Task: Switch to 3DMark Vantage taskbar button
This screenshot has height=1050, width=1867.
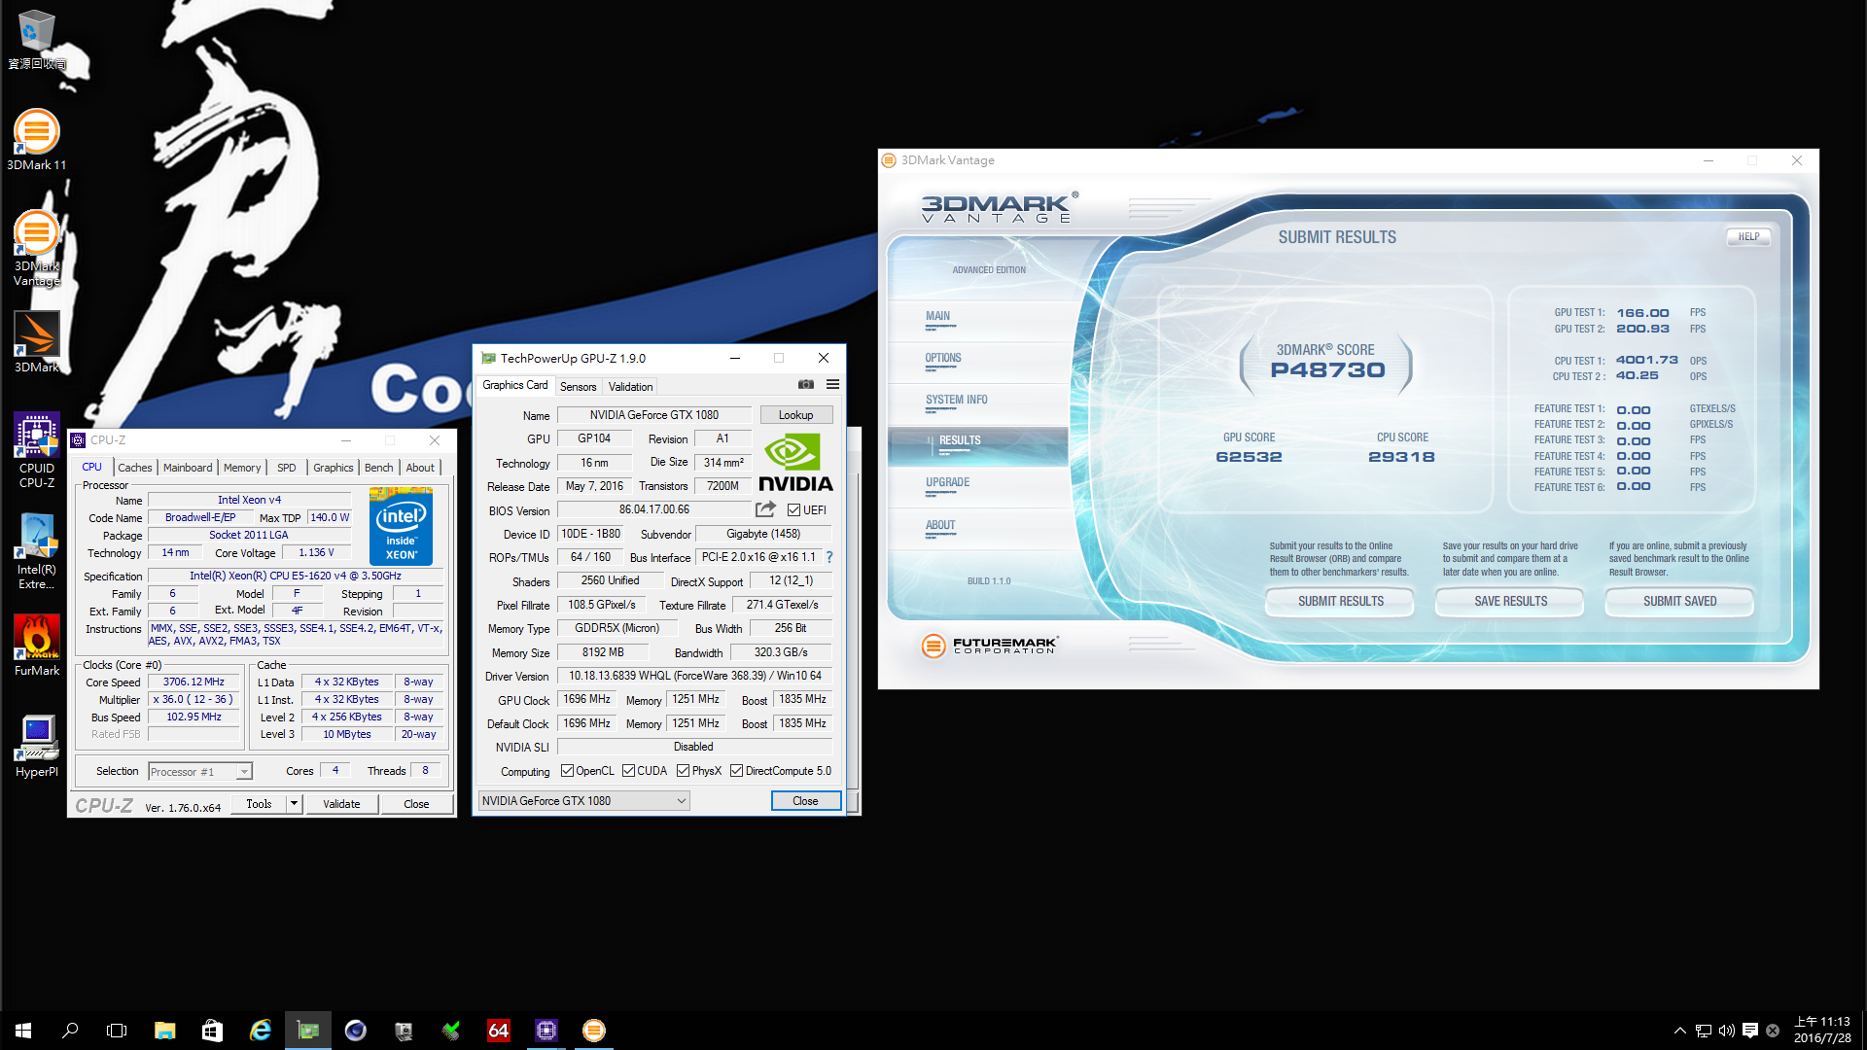Action: (594, 1031)
